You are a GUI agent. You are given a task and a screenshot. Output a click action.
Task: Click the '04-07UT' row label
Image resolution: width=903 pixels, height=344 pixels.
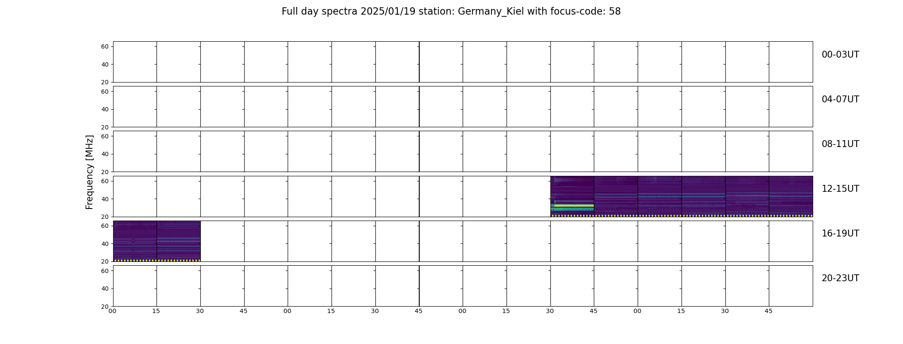pyautogui.click(x=840, y=99)
